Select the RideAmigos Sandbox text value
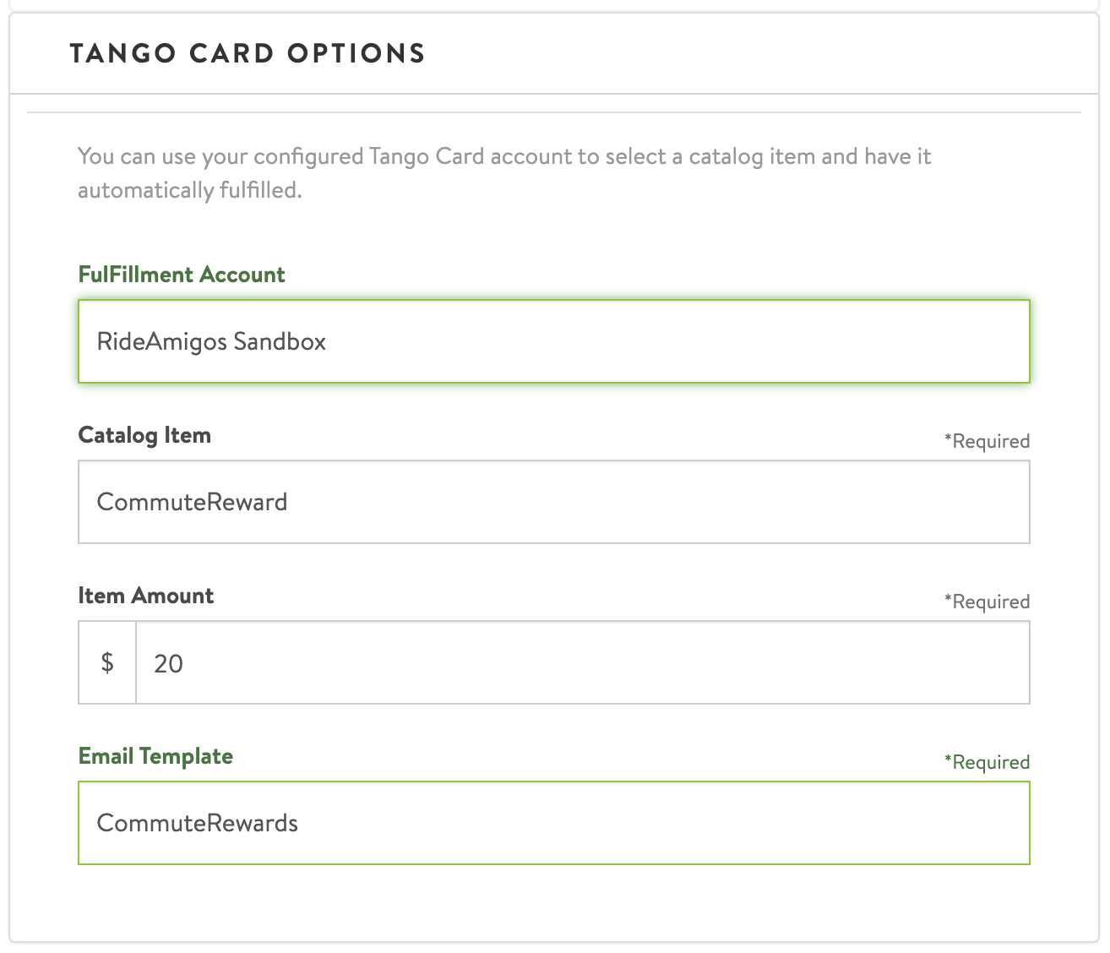This screenshot has width=1110, height=953. click(211, 341)
